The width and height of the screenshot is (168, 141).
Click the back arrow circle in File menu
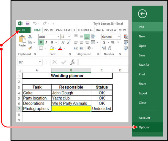[x=142, y=14]
